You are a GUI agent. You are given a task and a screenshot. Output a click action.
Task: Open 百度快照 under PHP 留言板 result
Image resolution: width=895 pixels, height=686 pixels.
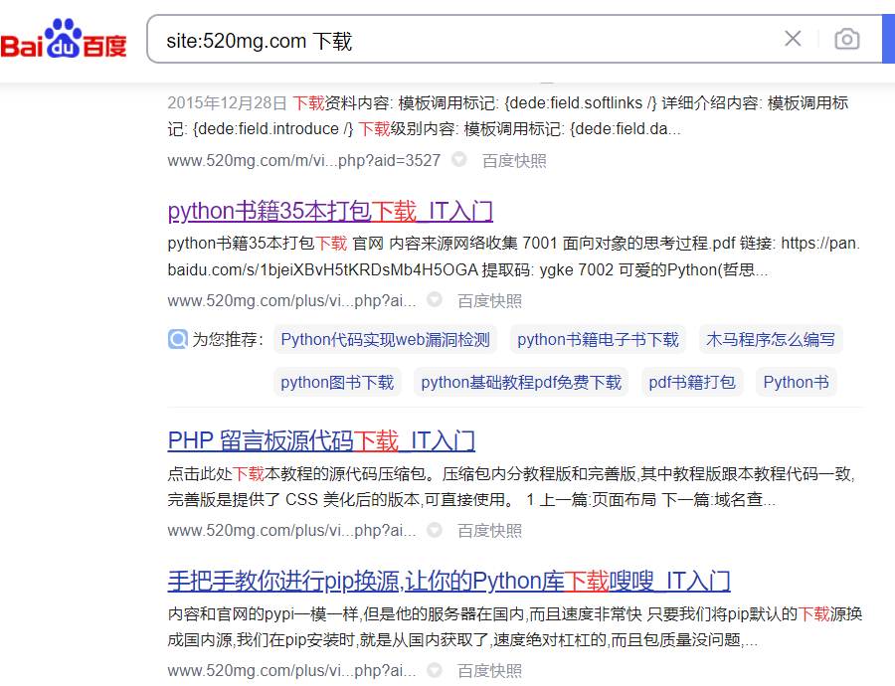pos(489,531)
